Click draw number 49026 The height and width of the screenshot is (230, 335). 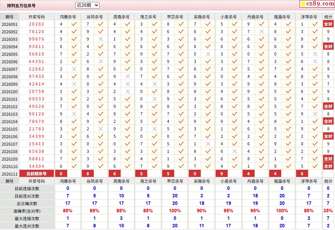pyautogui.click(x=36, y=106)
